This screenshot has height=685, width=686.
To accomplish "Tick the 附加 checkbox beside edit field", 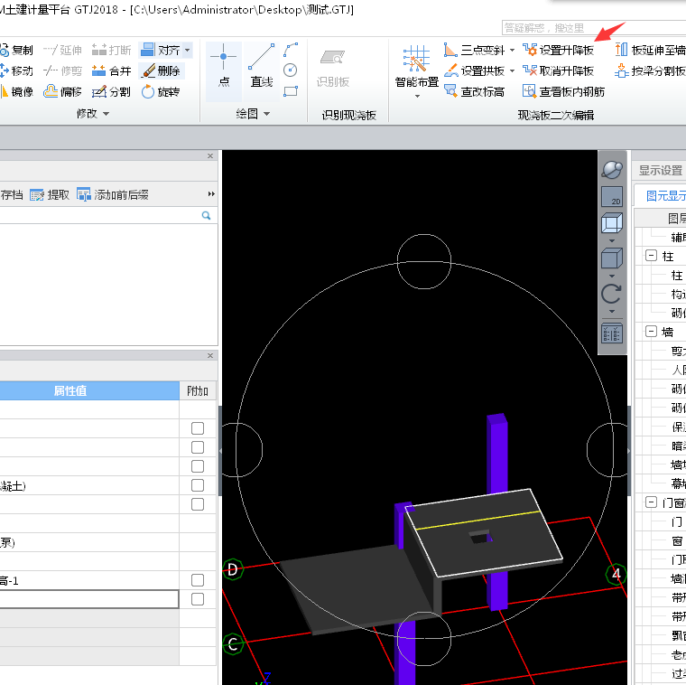I will [x=198, y=599].
